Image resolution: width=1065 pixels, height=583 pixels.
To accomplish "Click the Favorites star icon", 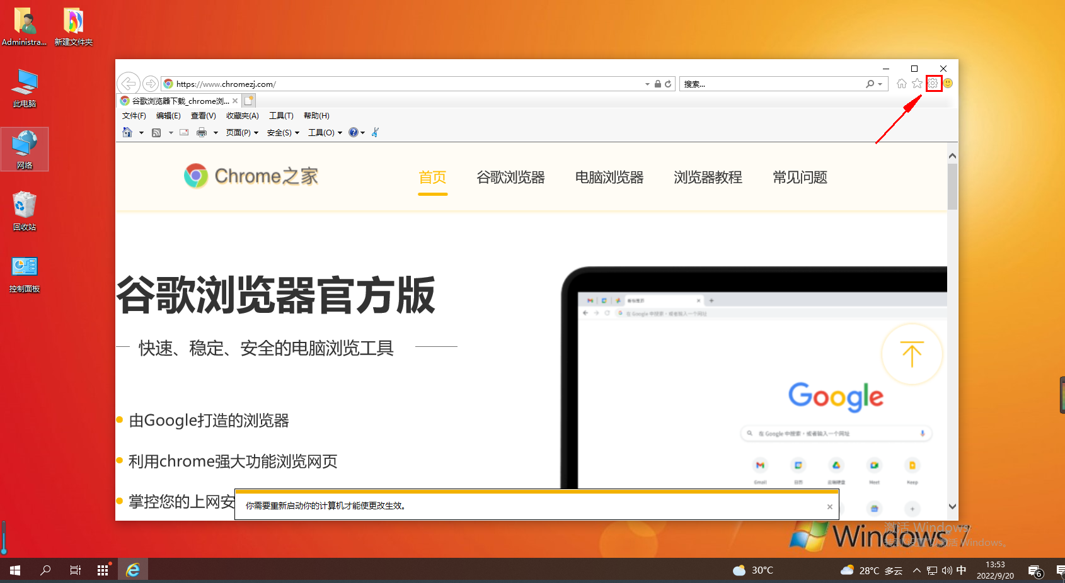I will point(917,83).
